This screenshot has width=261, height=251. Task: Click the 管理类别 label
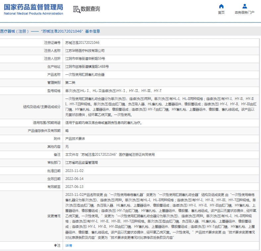[x=54, y=83]
